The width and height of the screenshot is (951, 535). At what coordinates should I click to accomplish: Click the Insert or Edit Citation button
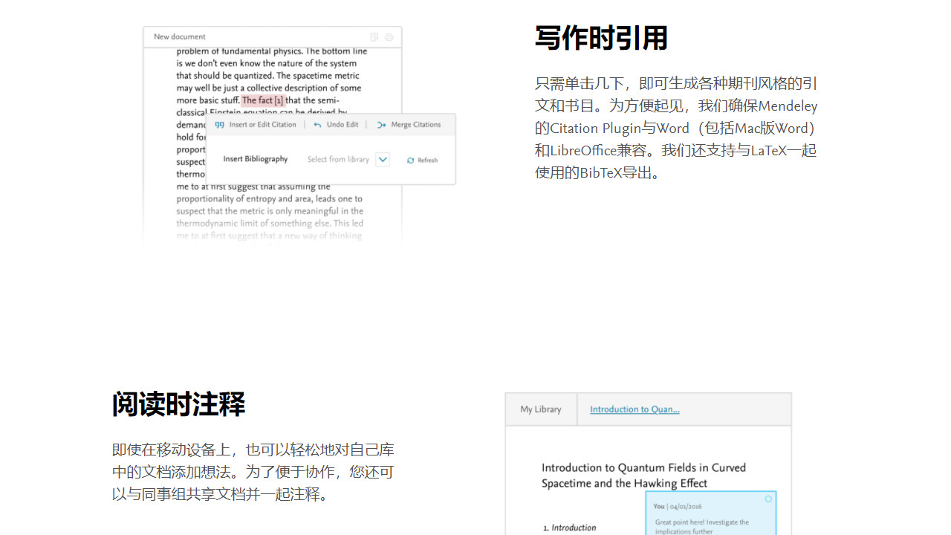tap(263, 124)
